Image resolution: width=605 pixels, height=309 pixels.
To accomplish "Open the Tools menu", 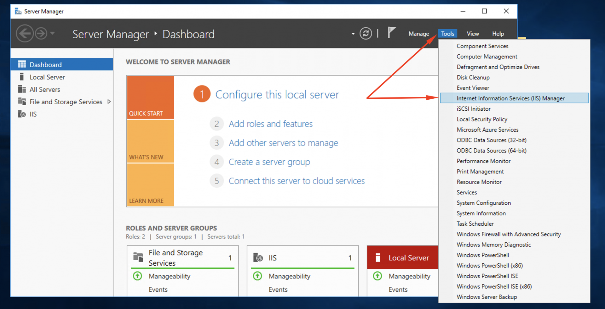I will [447, 34].
